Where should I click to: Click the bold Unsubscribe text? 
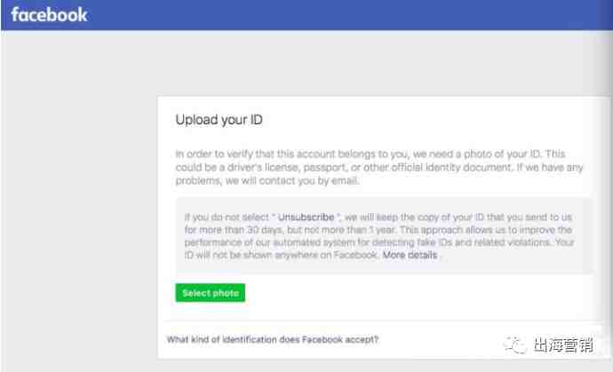[306, 217]
